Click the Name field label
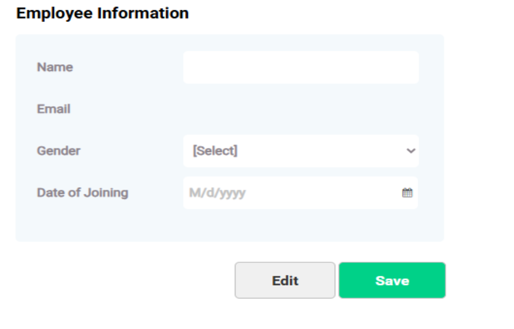 pos(55,67)
